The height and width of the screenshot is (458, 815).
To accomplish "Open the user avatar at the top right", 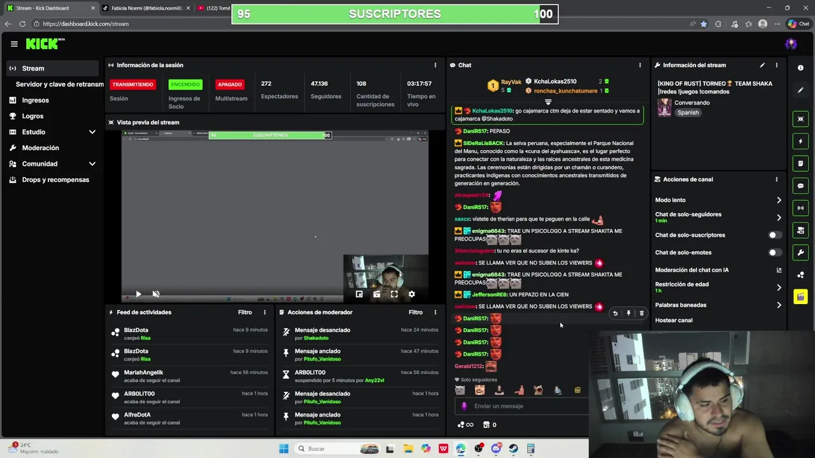I will pos(791,44).
